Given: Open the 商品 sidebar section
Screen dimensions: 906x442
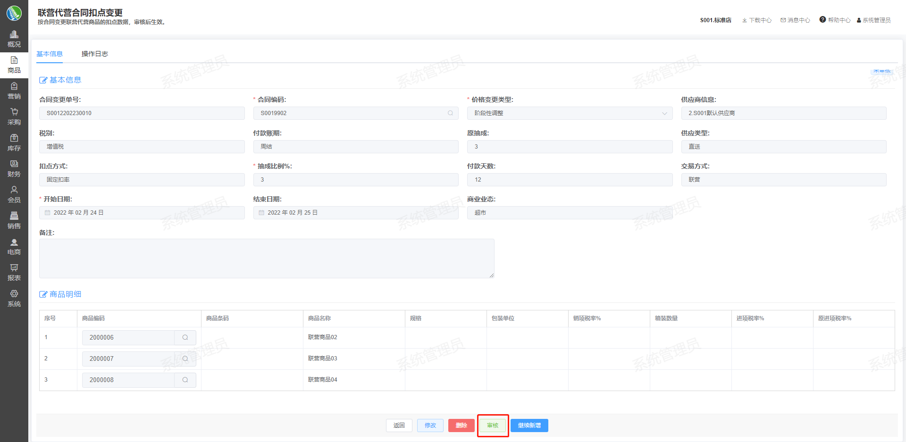Looking at the screenshot, I should click(x=14, y=65).
